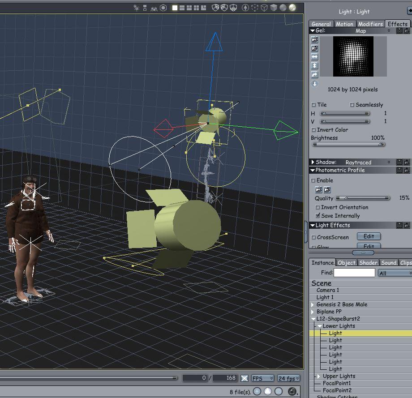Screen dimensions: 412x398
Task: Enable the Tile checkbox
Action: (x=313, y=105)
